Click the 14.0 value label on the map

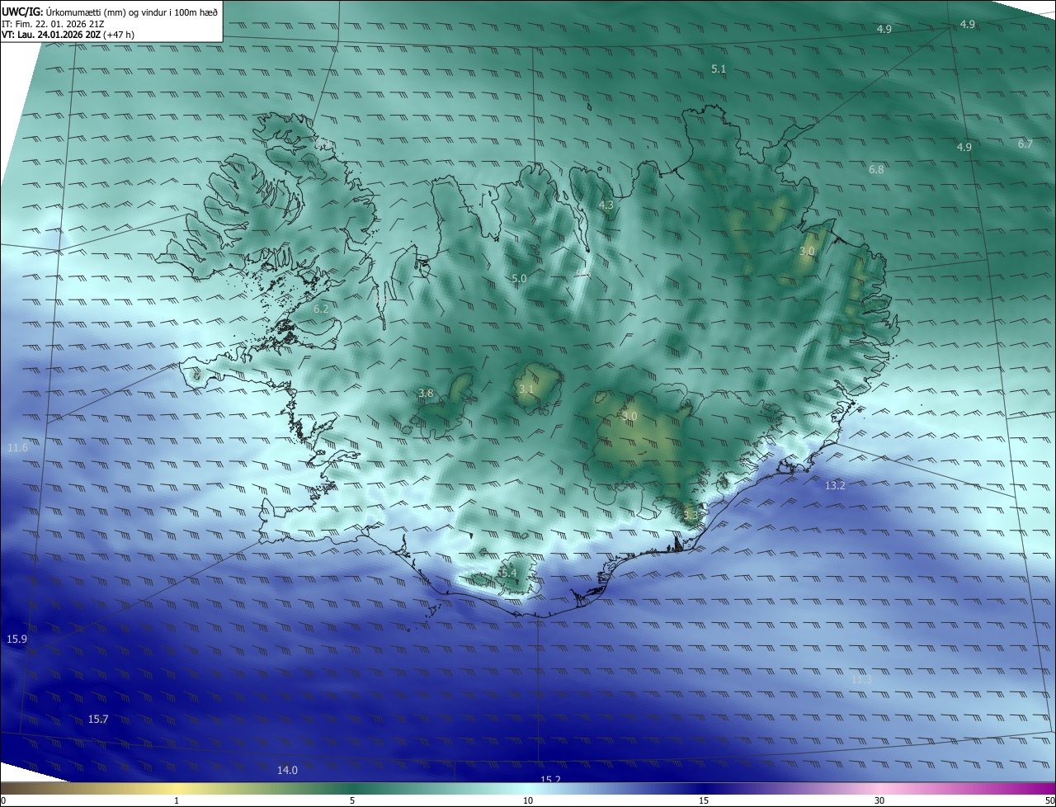[287, 770]
